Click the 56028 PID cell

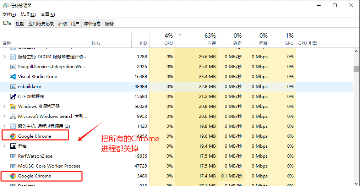tap(141, 106)
